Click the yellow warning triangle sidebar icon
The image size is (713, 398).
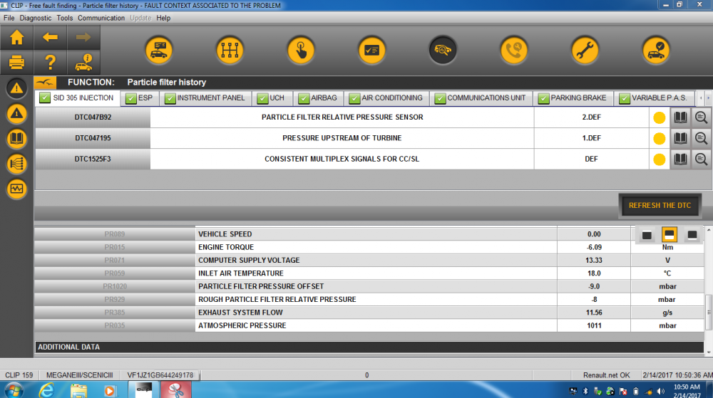(17, 113)
